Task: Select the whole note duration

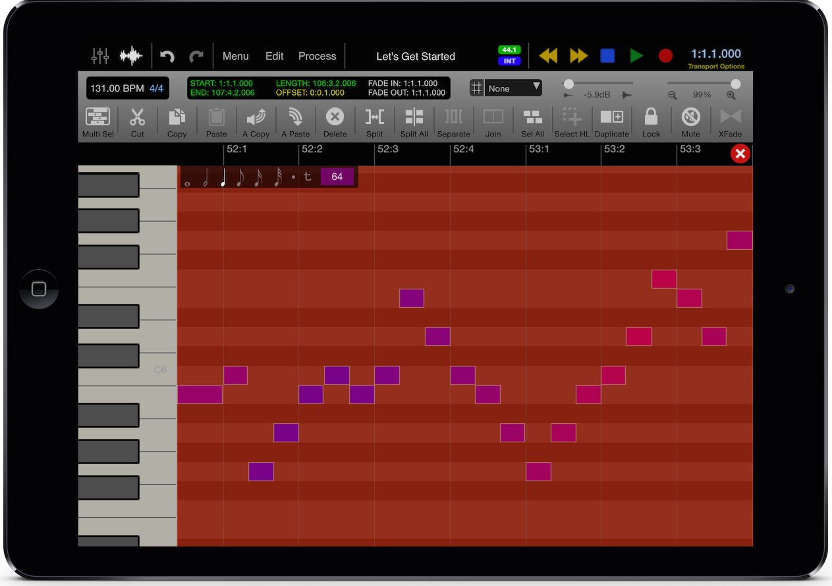Action: tap(188, 183)
